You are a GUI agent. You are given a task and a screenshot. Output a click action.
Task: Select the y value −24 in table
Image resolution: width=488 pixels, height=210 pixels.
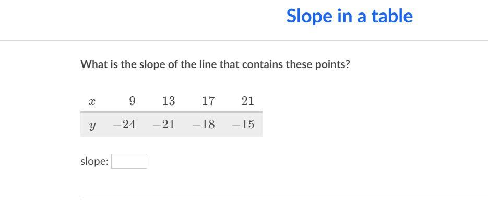tap(124, 125)
